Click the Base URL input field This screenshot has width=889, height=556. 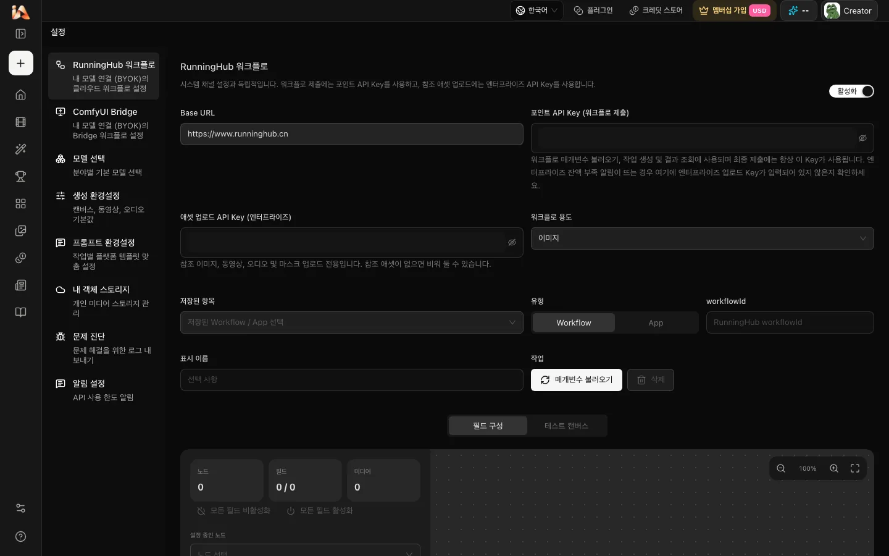tap(351, 134)
